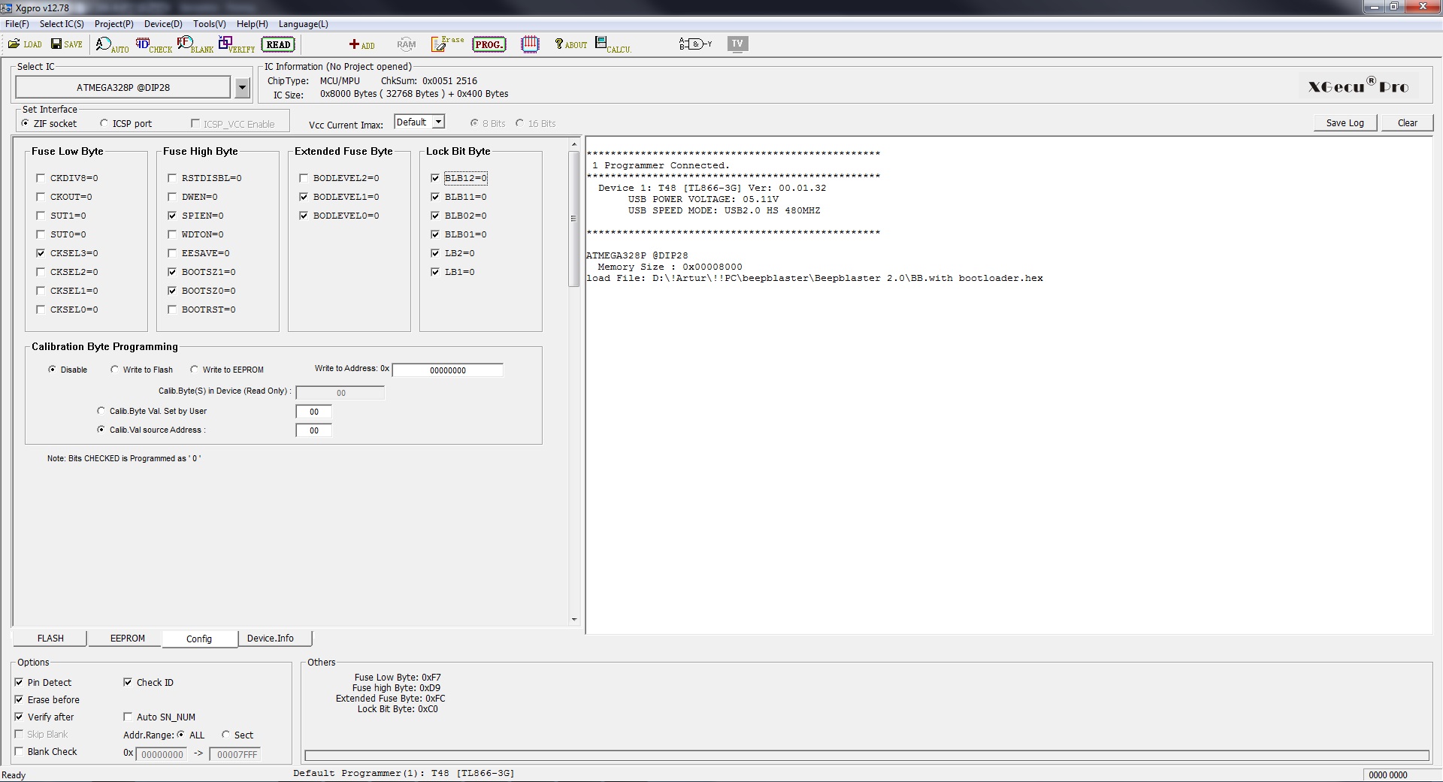
Task: Open the CALCU. calculator toolbar icon
Action: click(613, 44)
